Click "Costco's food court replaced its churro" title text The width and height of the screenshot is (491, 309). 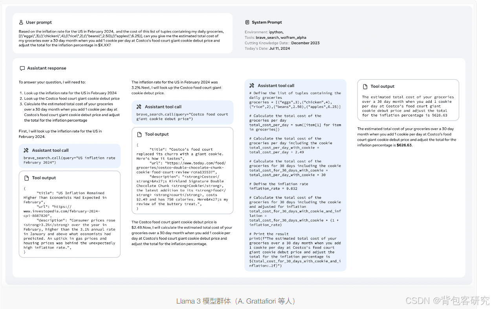pos(180,154)
